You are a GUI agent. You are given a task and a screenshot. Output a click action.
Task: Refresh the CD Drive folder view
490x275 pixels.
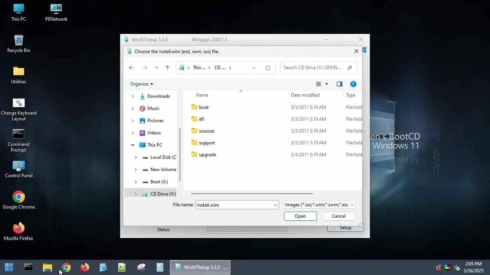[x=268, y=68]
